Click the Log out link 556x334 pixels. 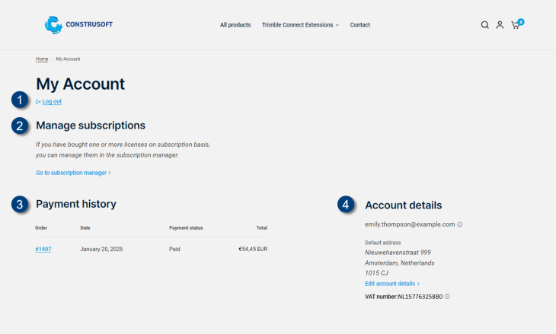(52, 101)
